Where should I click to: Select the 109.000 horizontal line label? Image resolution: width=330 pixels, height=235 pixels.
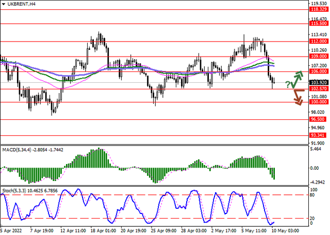[x=319, y=57]
